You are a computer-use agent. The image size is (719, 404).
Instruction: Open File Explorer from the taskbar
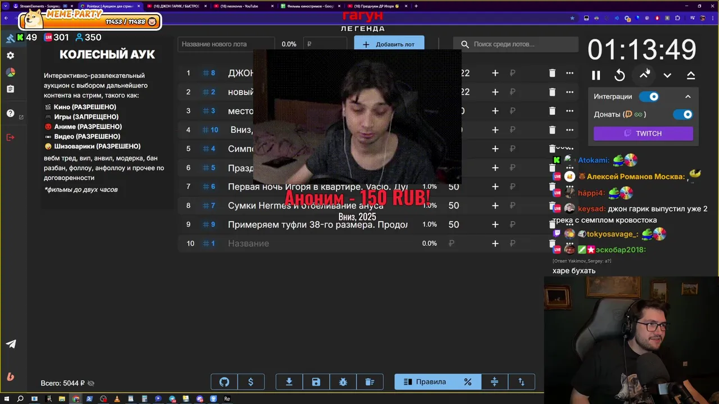(62, 399)
